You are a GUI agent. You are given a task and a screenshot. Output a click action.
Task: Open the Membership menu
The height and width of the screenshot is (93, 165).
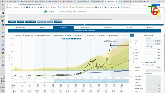[82, 12]
